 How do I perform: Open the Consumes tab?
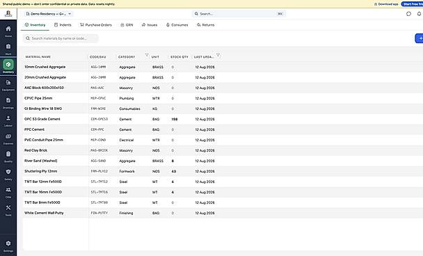pos(177,25)
